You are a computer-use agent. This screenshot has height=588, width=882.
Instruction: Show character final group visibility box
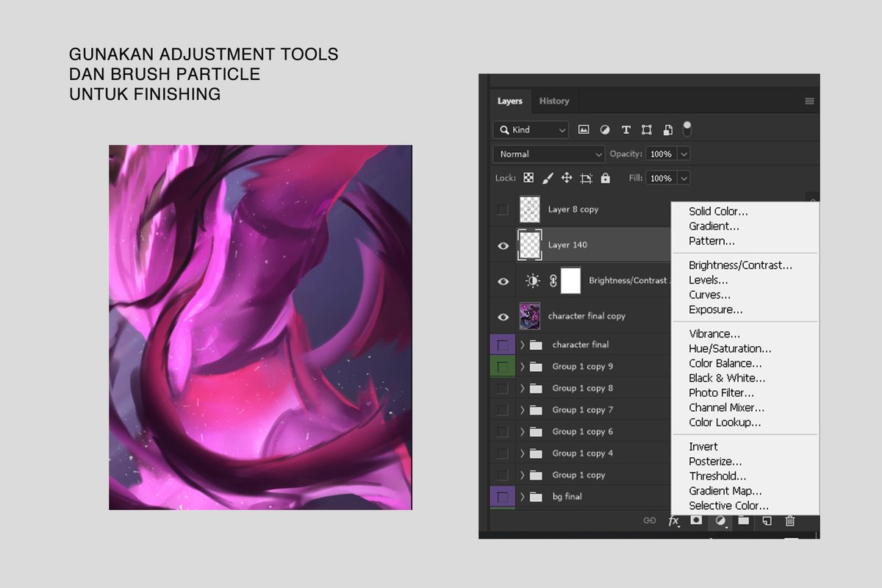point(503,345)
